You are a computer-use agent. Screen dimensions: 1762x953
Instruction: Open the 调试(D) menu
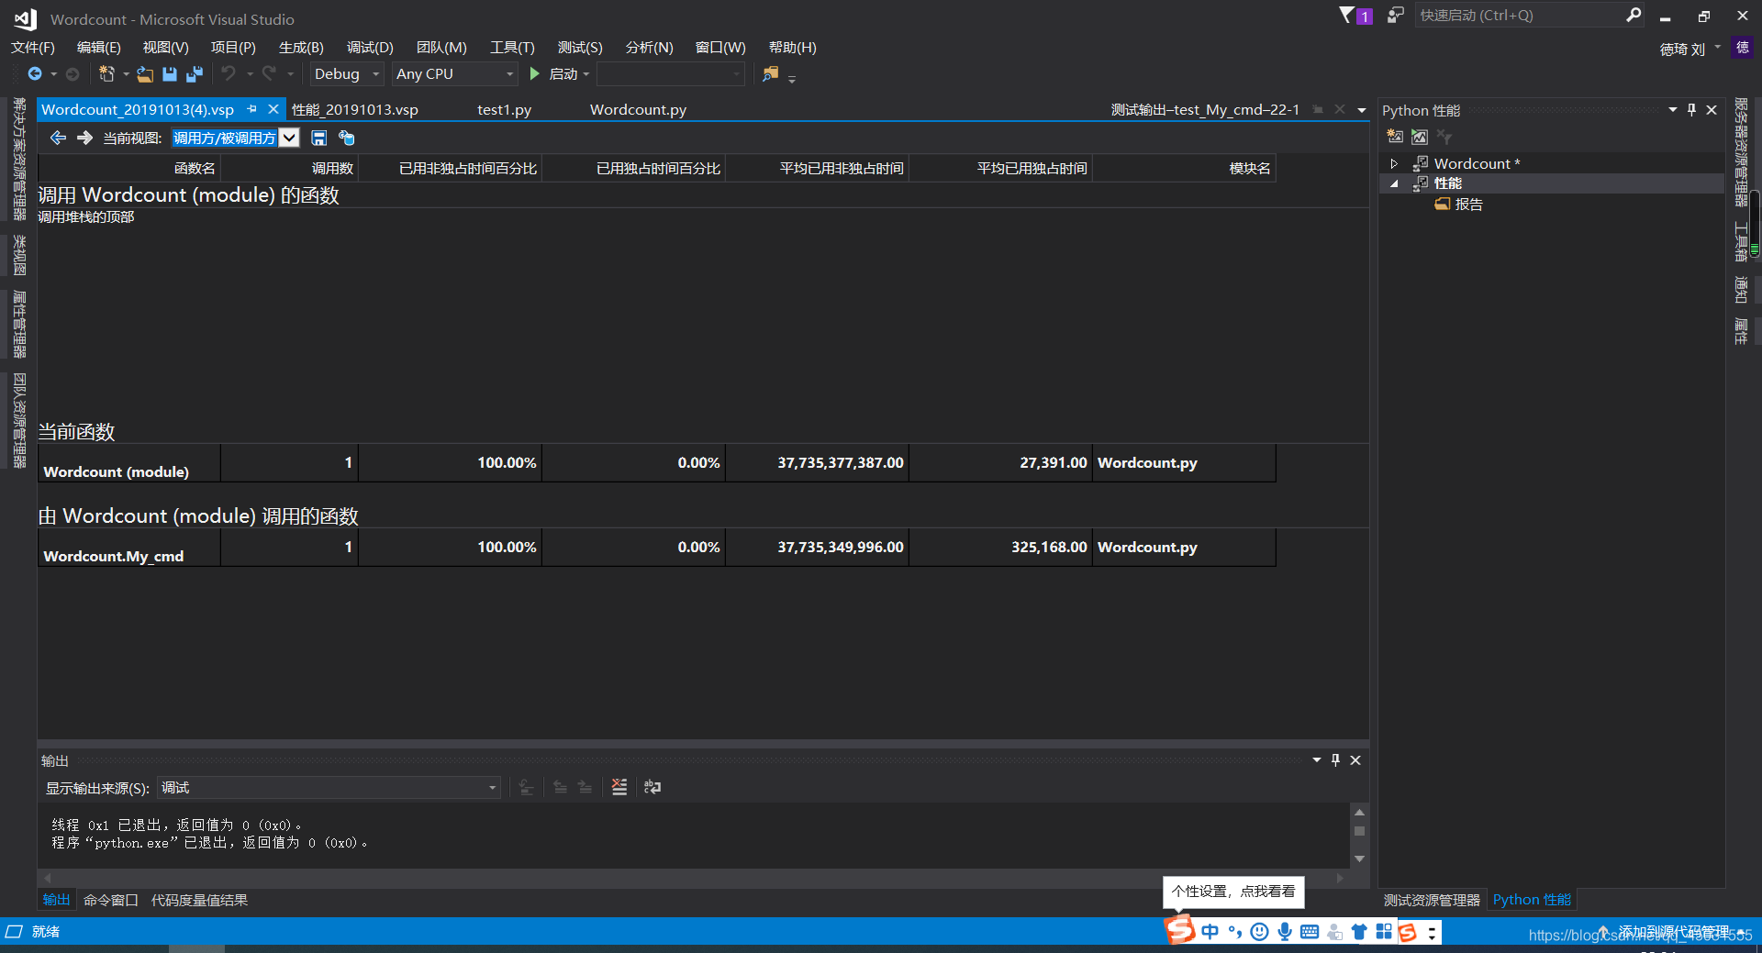(370, 47)
